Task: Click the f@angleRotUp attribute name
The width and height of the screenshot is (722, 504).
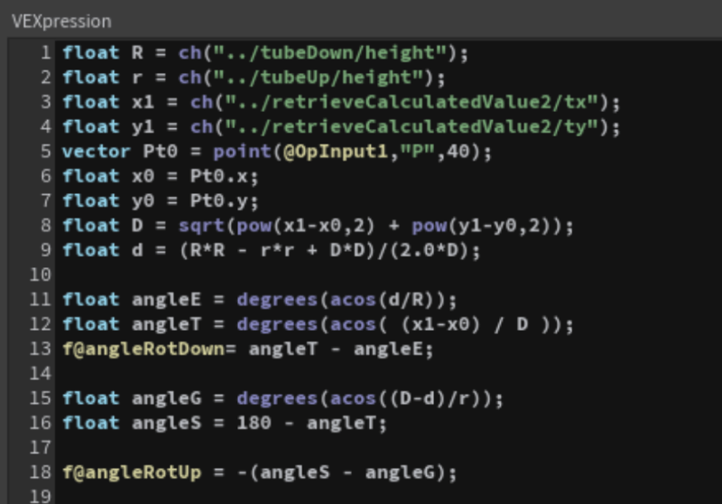Action: pos(130,472)
